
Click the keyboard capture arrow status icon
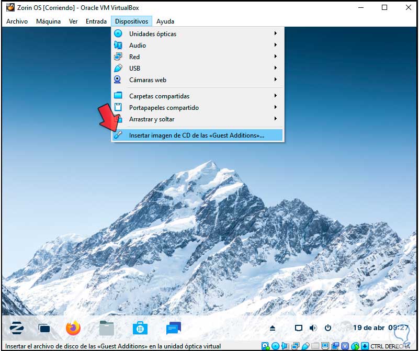coord(365,346)
